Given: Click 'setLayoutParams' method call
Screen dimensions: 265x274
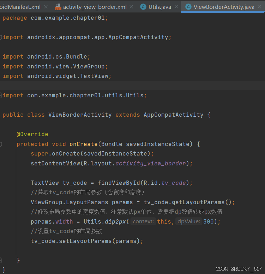Looking at the screenshot, I should tap(85, 241).
